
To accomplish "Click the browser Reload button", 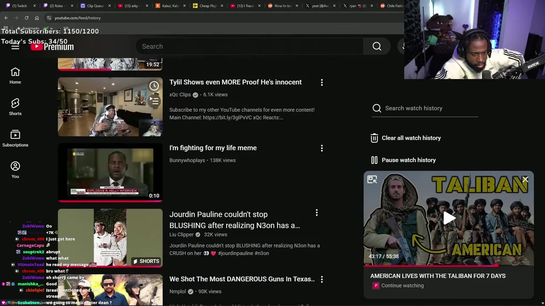I will [x=26, y=18].
